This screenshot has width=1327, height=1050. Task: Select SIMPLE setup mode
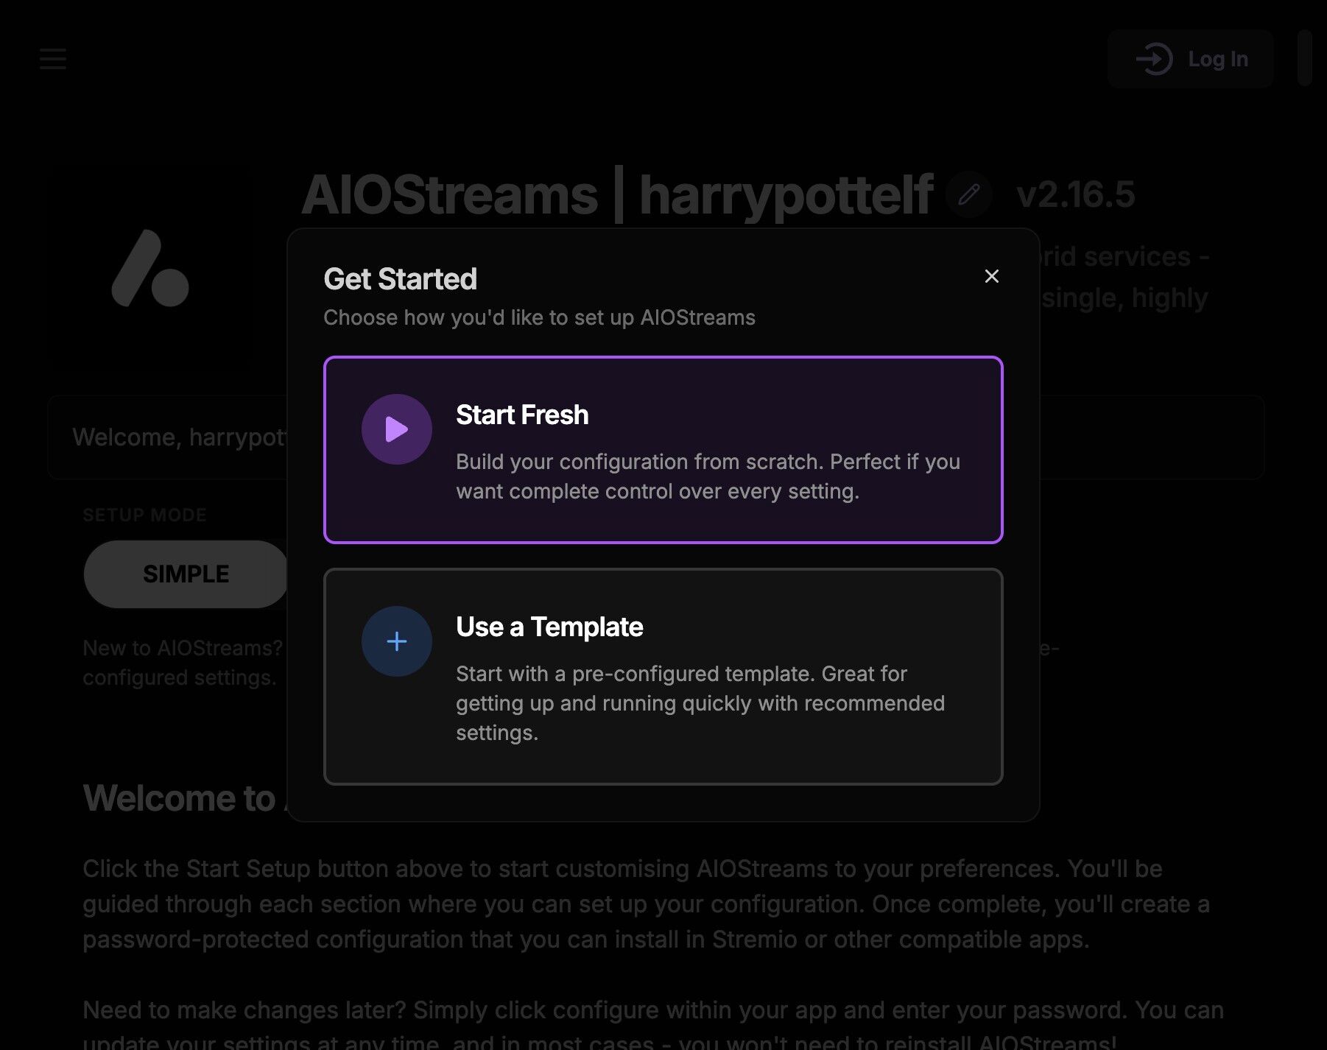[x=186, y=574]
